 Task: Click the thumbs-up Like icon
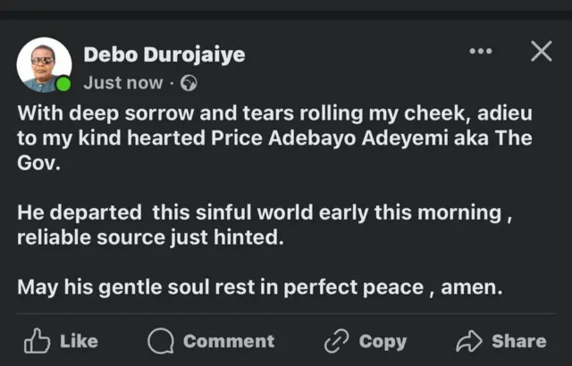[x=37, y=341]
